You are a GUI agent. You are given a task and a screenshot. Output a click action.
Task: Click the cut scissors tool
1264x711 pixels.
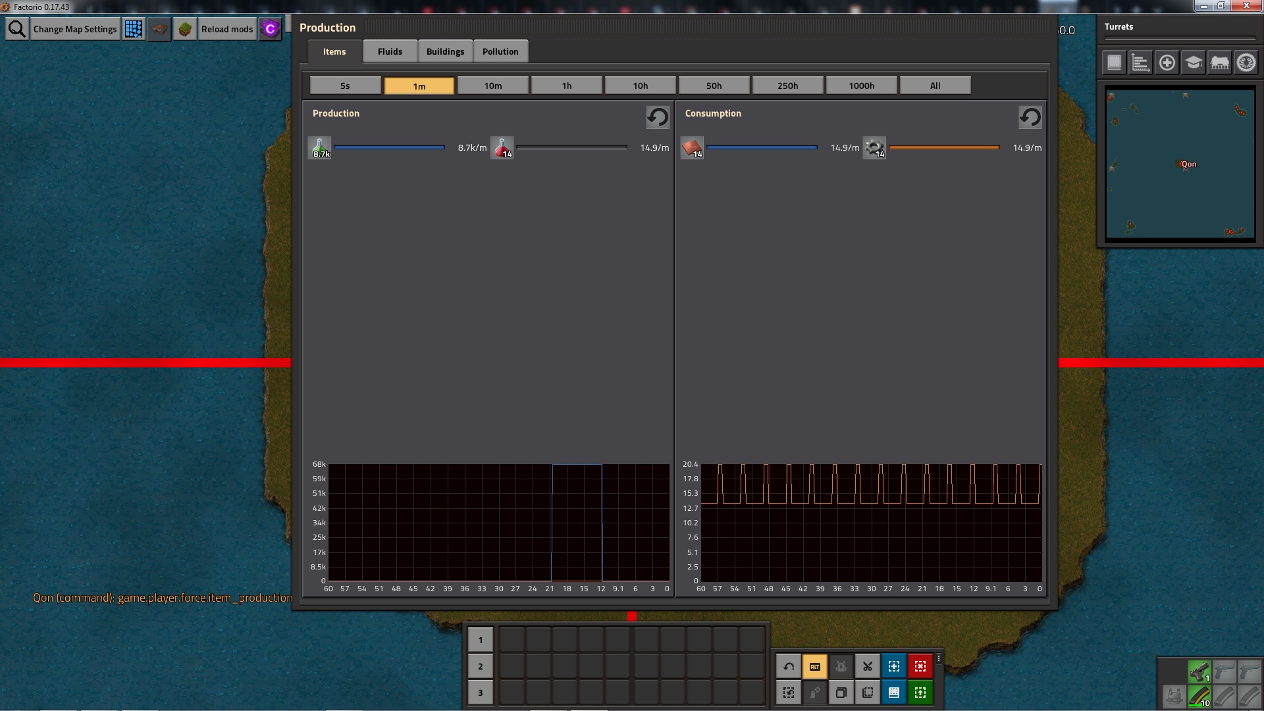tap(868, 666)
